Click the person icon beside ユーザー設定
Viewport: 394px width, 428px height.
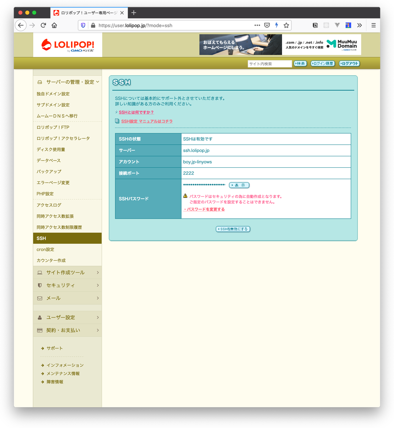point(39,317)
